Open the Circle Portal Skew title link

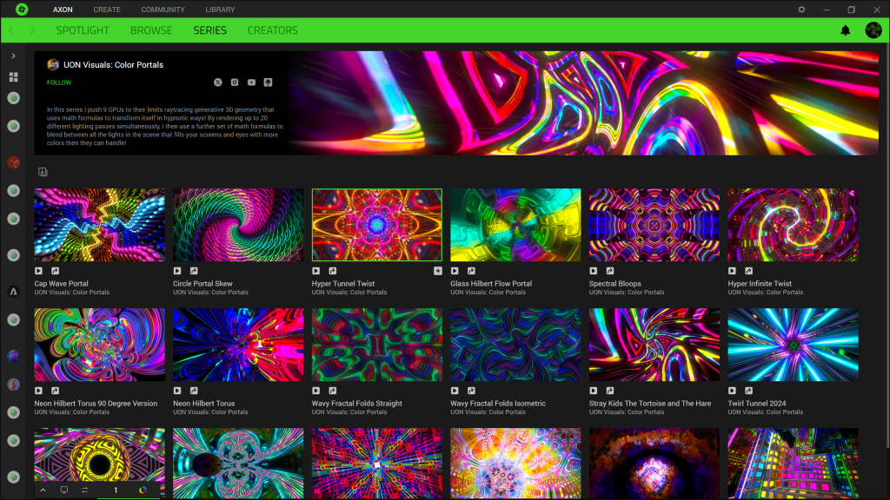pyautogui.click(x=203, y=284)
